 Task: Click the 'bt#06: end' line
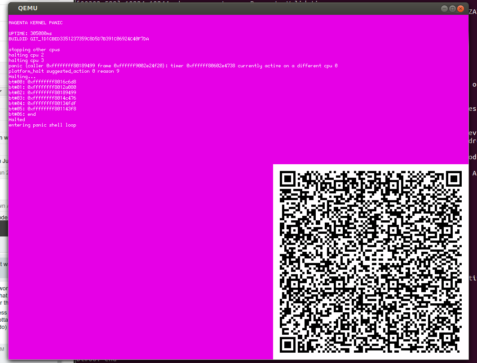(22, 114)
